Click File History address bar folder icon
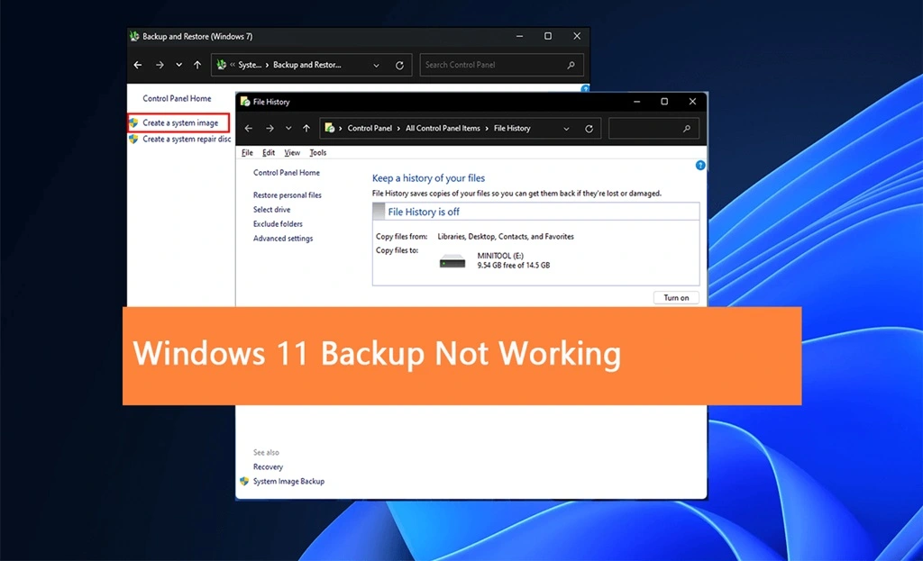 pos(330,128)
